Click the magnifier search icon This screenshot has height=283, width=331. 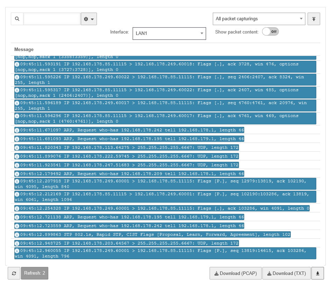click(x=17, y=19)
